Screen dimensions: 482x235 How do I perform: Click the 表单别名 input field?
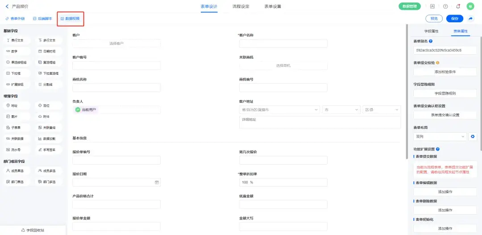click(445, 50)
